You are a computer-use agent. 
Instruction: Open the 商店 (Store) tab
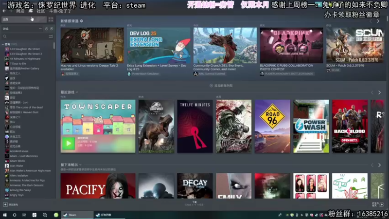[20, 11]
